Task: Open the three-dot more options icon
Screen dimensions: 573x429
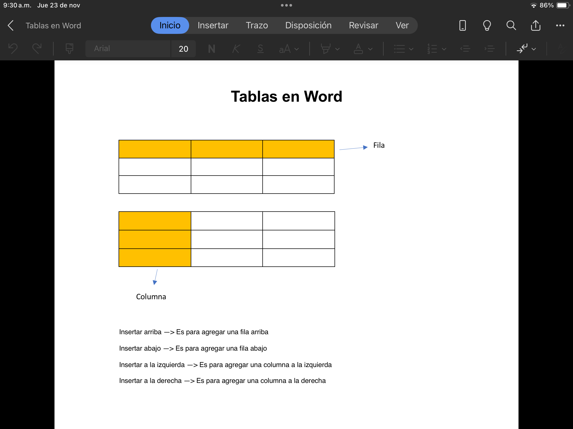Action: [560, 25]
